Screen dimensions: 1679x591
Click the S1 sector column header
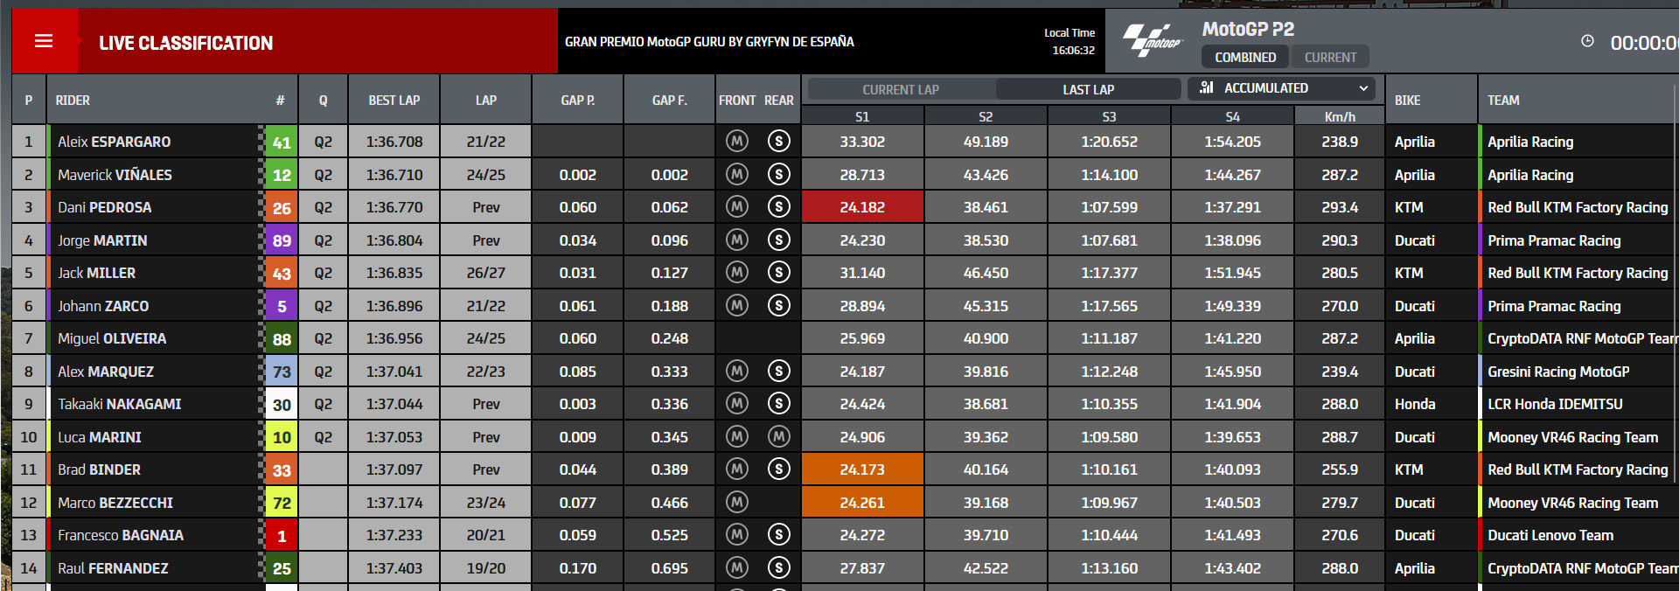(x=862, y=116)
